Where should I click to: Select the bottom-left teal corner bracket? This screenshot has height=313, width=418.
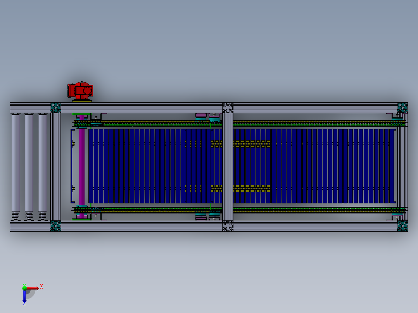point(55,226)
